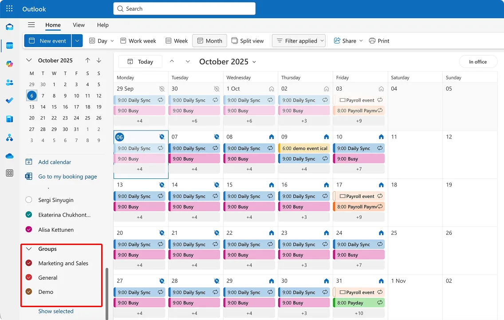Open the More apps grid icon
The height and width of the screenshot is (320, 504).
[x=9, y=173]
